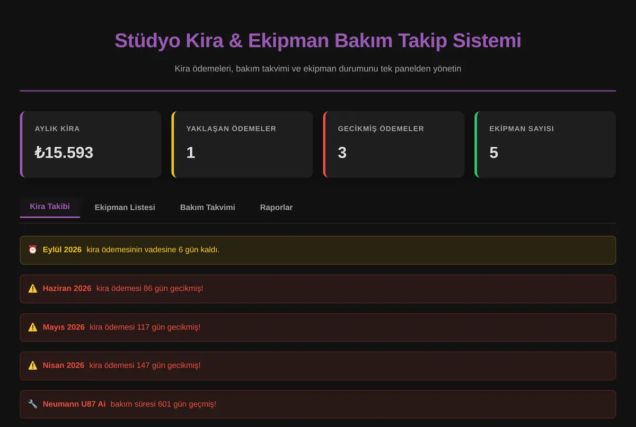Viewport: 636px width, 427px height.
Task: Click the text 'kira ödemesi 147 gün gecikmiş!'
Action: (145, 365)
